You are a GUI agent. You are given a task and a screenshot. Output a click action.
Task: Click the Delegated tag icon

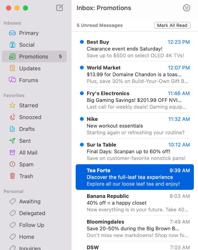coord(12,213)
